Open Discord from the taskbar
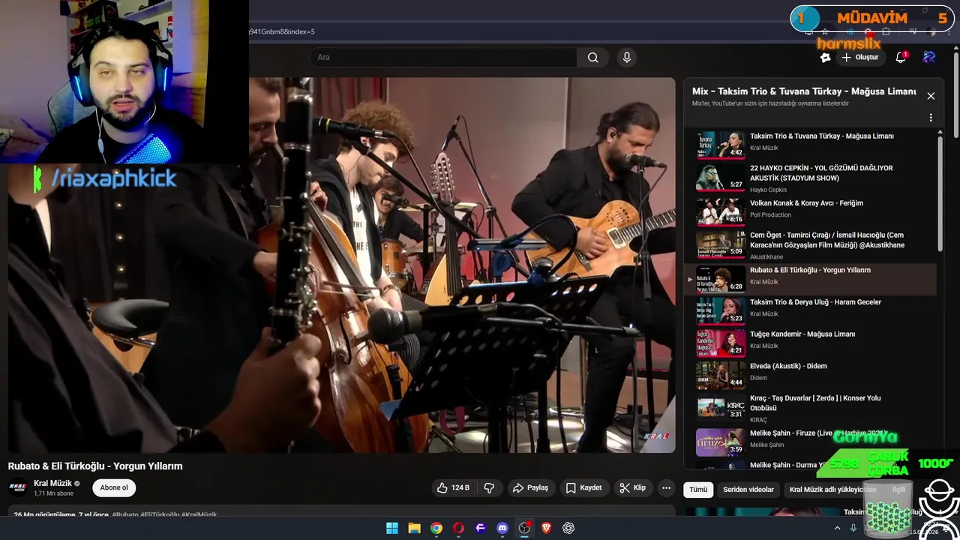The width and height of the screenshot is (960, 540). 502,528
